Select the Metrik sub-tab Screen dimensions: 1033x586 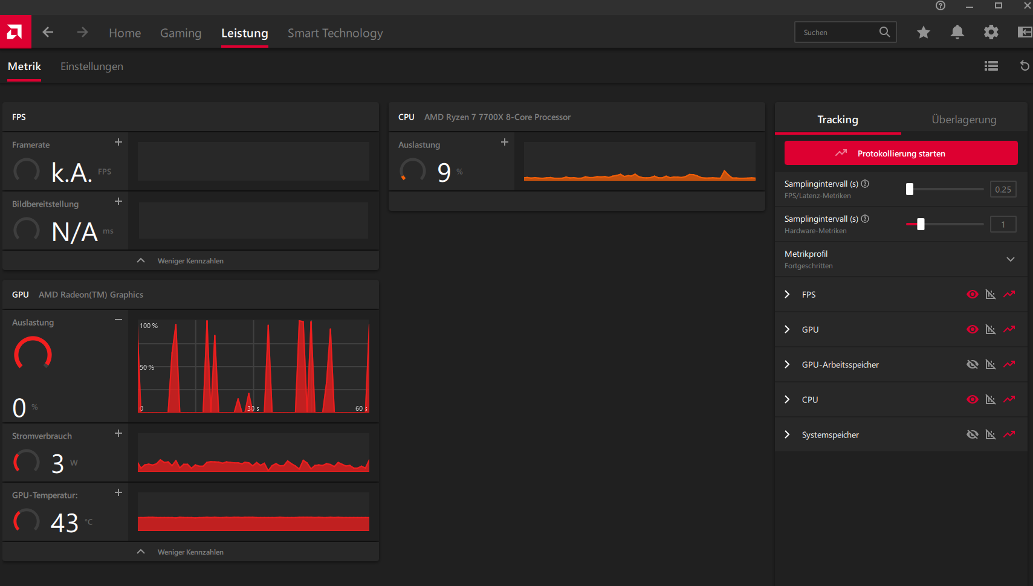click(24, 66)
